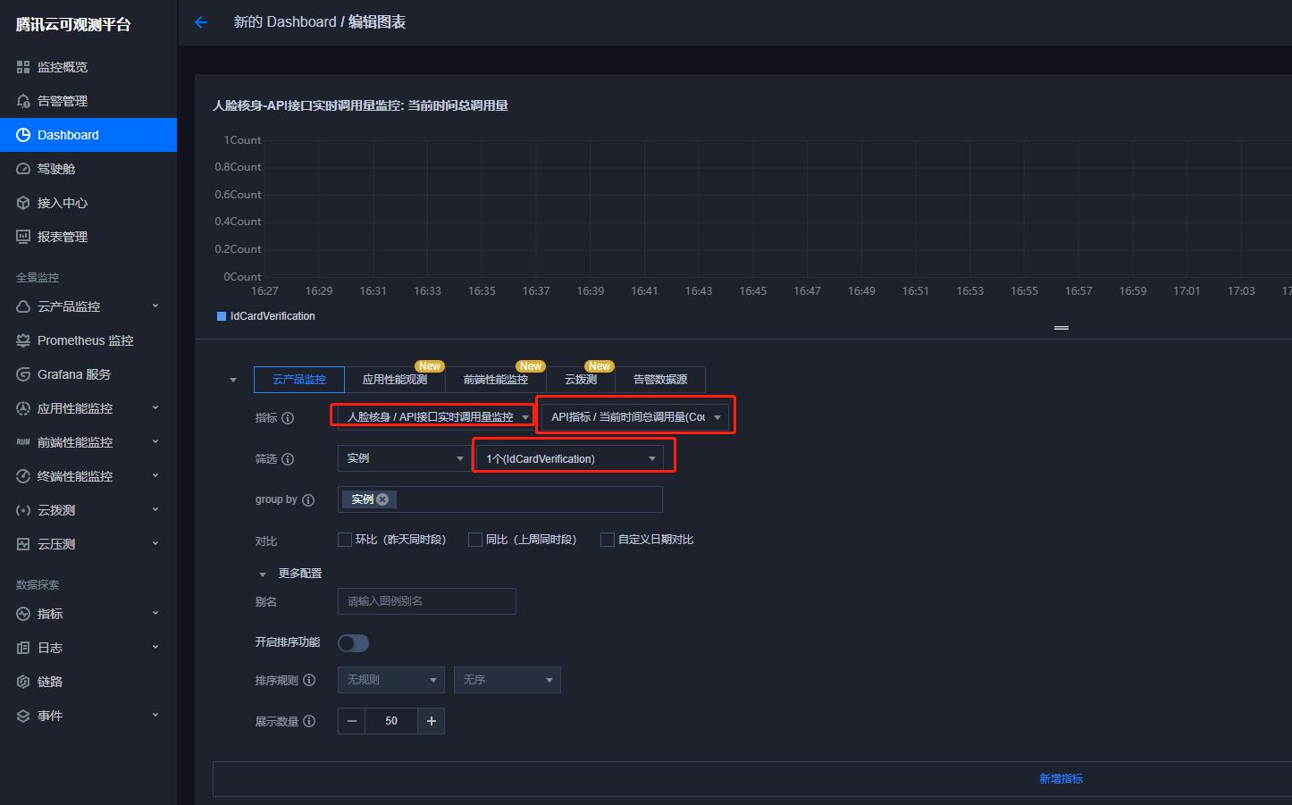
Task: Click the info icon next to 指标 label
Action: click(288, 418)
